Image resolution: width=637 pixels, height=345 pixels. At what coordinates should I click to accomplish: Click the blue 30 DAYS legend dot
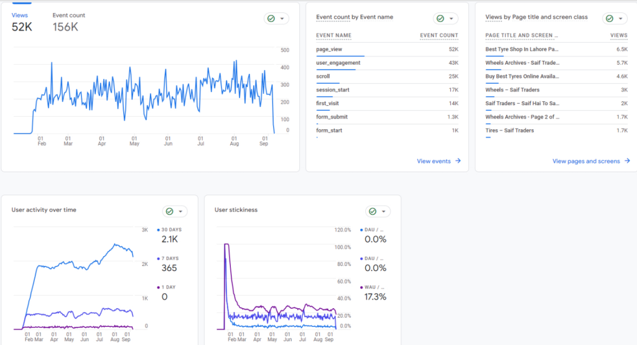pyautogui.click(x=159, y=230)
